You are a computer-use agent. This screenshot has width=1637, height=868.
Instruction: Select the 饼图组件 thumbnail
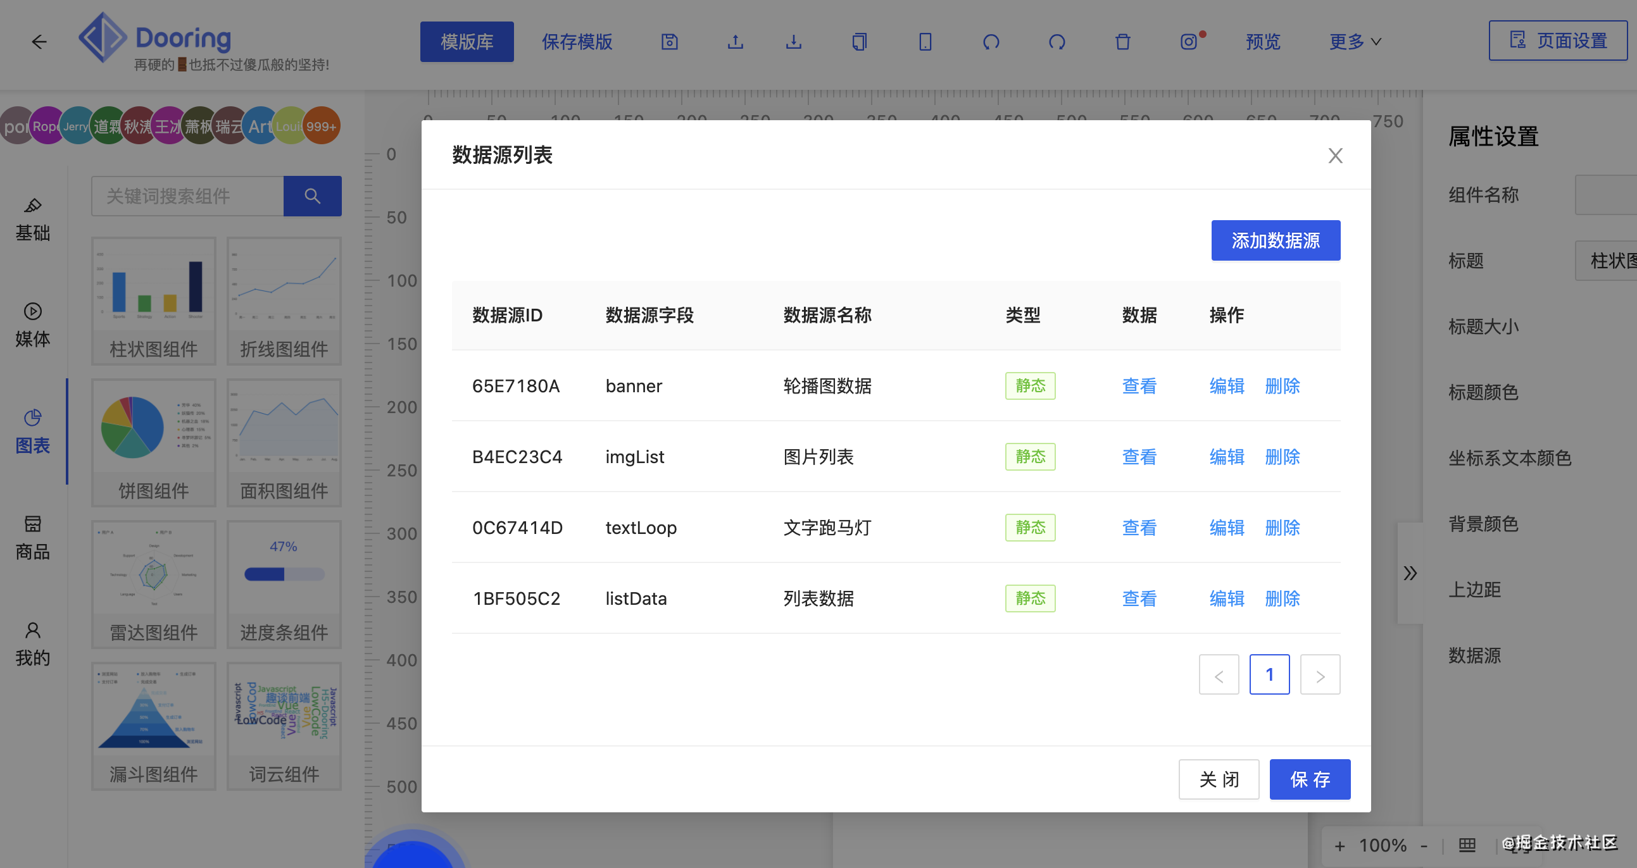154,443
